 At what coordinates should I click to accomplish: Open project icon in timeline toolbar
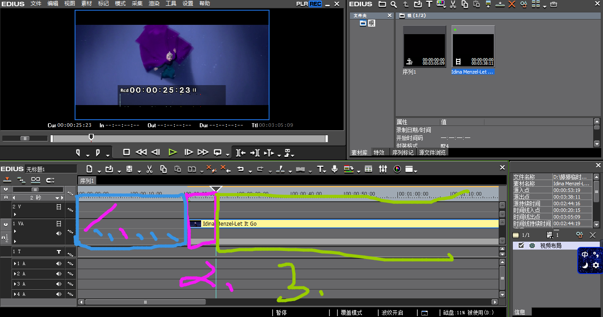click(x=109, y=169)
